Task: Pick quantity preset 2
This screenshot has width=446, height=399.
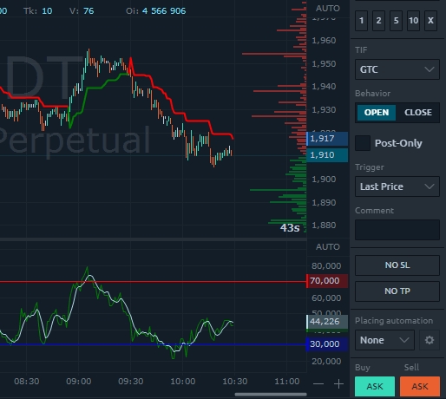Action: click(x=378, y=21)
